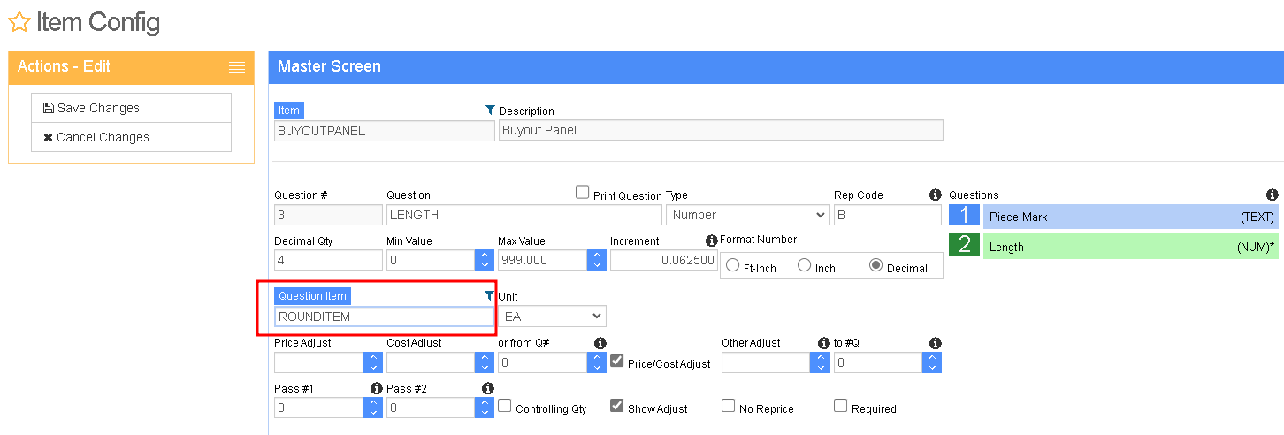Viewport: 1284px width, 435px height.
Task: Show info icon for to #Q
Action: [936, 342]
